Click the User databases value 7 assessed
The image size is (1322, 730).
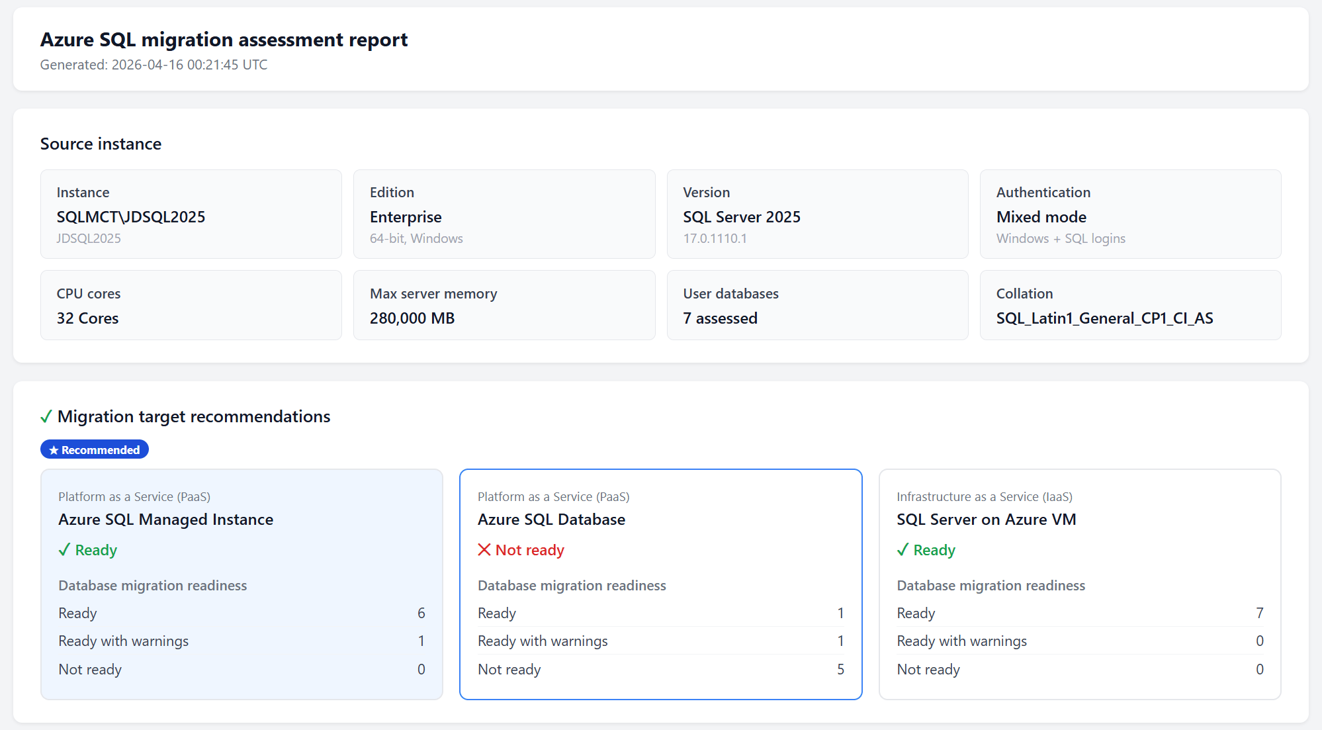(x=720, y=318)
